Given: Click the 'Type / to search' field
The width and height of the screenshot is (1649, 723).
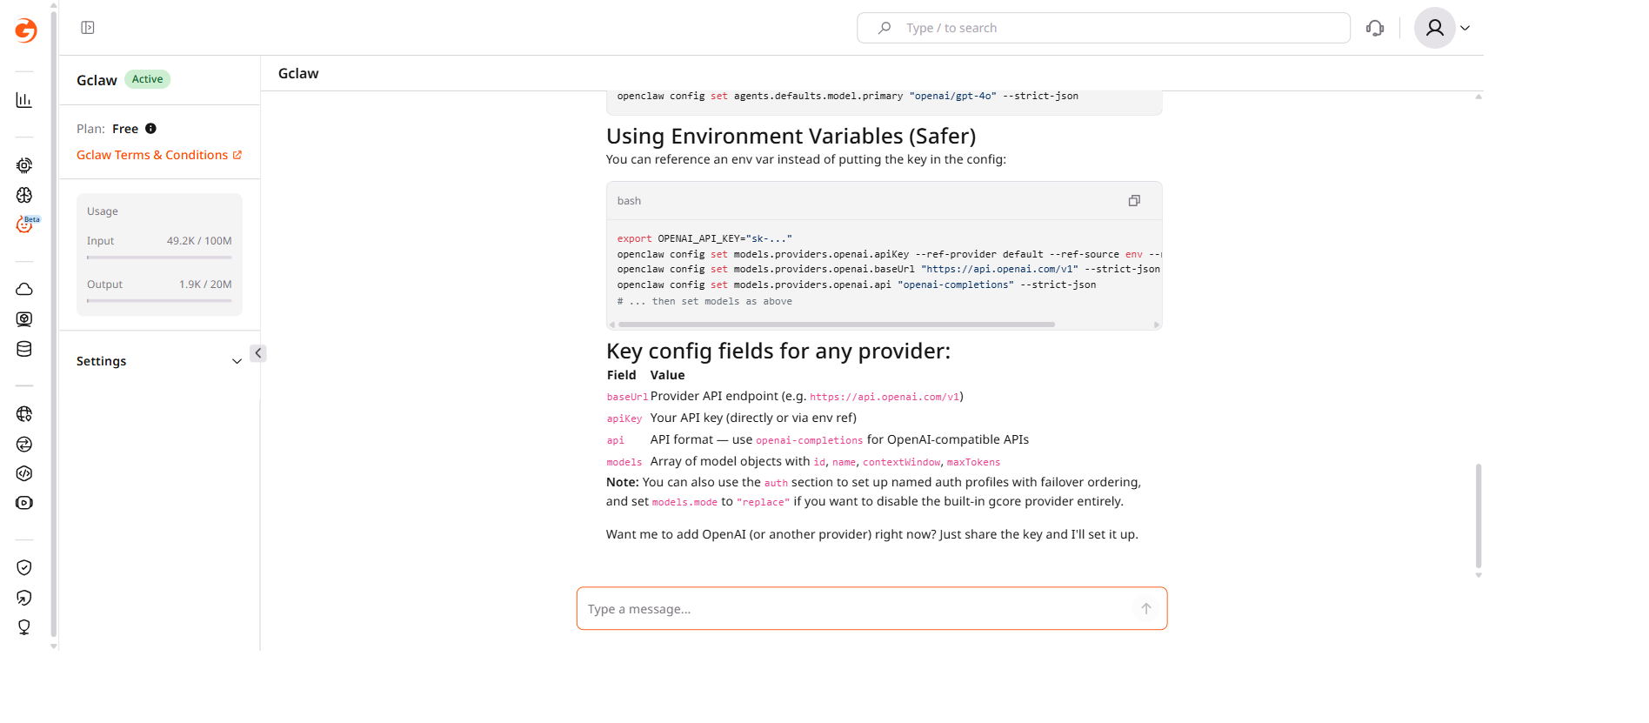Looking at the screenshot, I should coord(1104,28).
